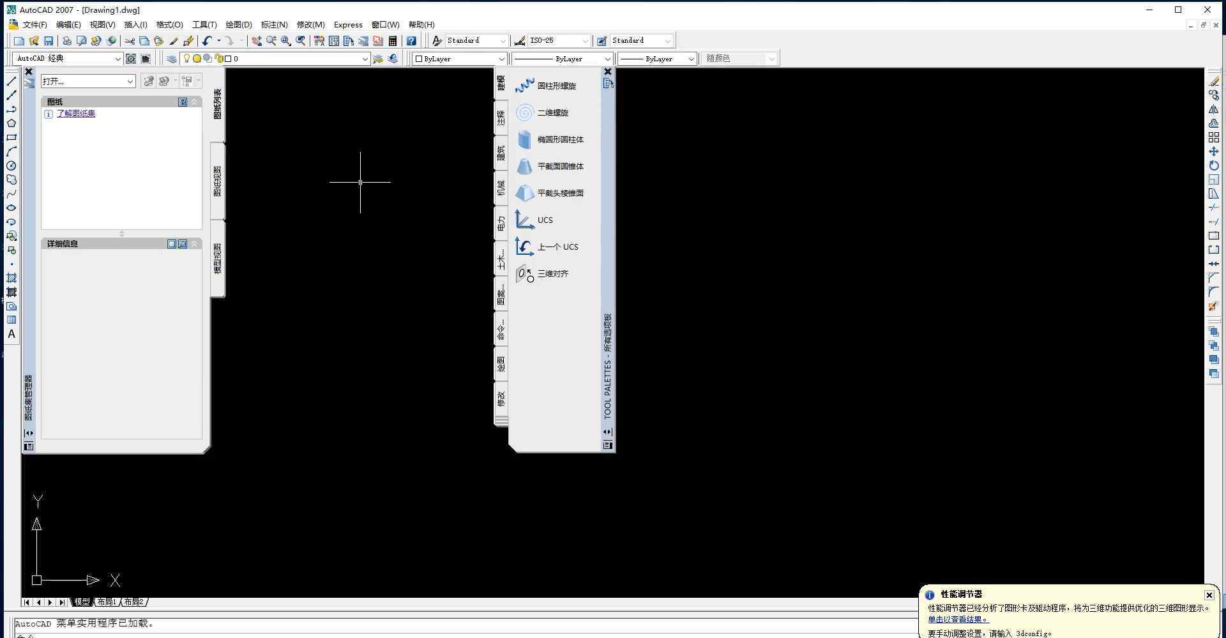Click the Undo arrow icon
The image size is (1226, 638).
(x=207, y=41)
